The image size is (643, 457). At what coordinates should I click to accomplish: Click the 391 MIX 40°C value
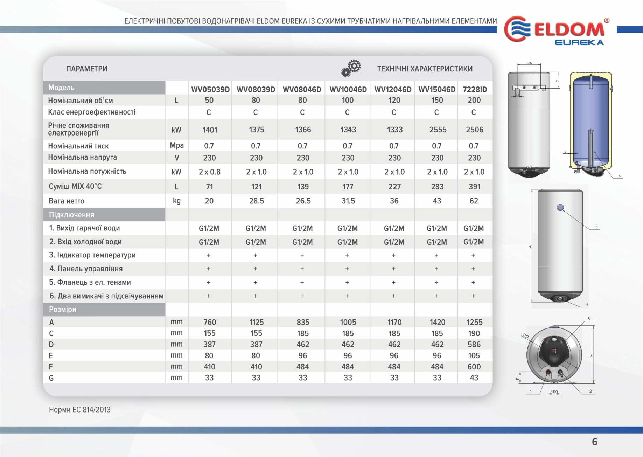(x=475, y=187)
